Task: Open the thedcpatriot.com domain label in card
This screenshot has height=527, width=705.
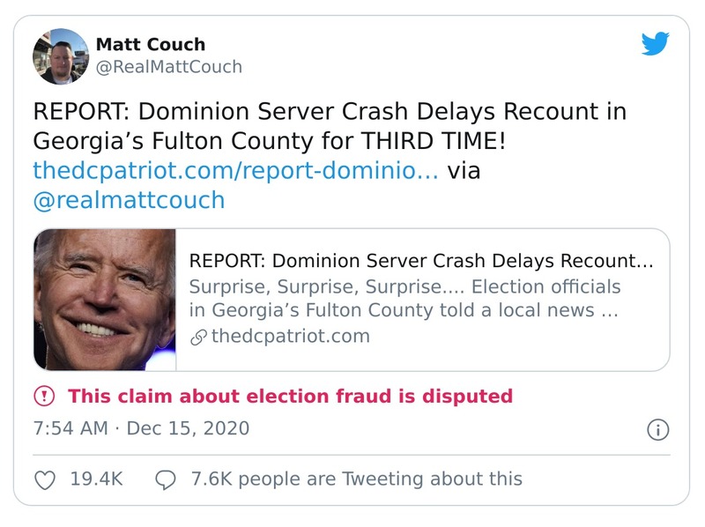Action: [x=290, y=337]
